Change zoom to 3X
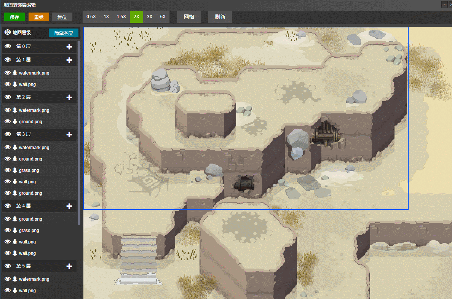Screen dimensions: 452x299 [150, 17]
